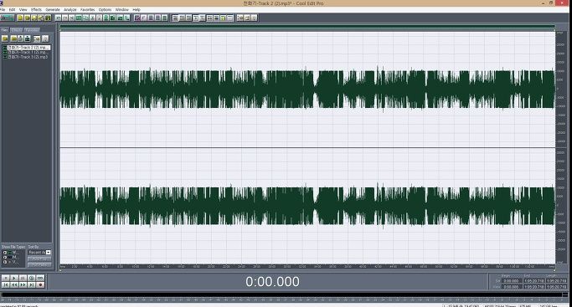Redo the edit from the toolbar
The image size is (572, 307).
coord(65,18)
